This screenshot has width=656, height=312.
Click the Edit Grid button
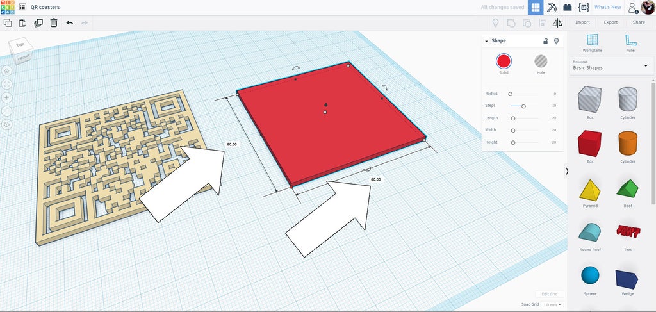[549, 295]
